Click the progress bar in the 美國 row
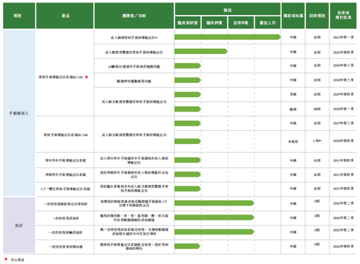The image size is (360, 264). (187, 95)
